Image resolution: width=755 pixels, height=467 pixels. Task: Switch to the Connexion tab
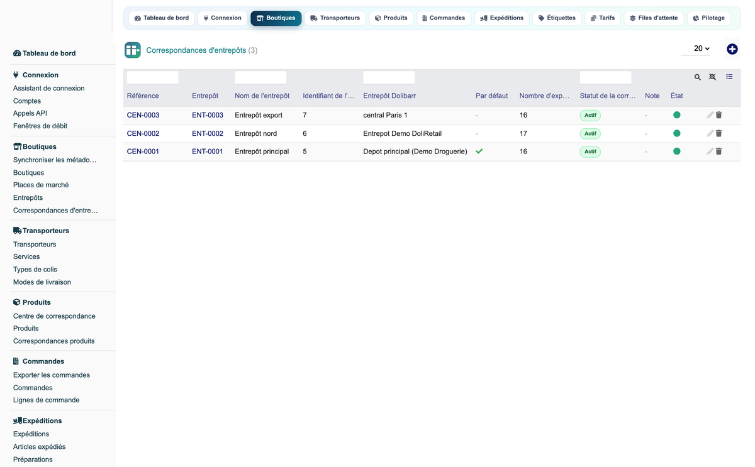pos(223,18)
